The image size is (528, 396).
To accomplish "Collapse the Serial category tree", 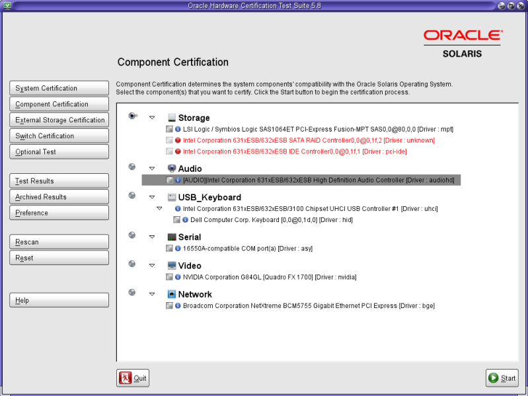I will click(152, 237).
